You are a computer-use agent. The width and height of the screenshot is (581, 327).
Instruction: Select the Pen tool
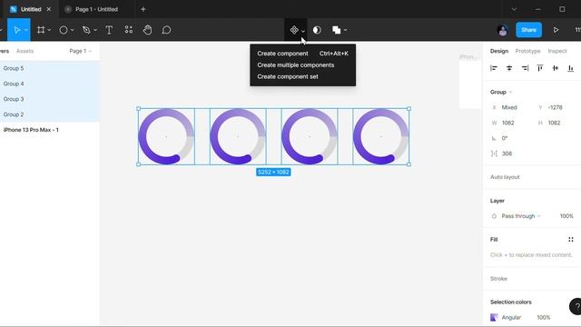point(86,30)
